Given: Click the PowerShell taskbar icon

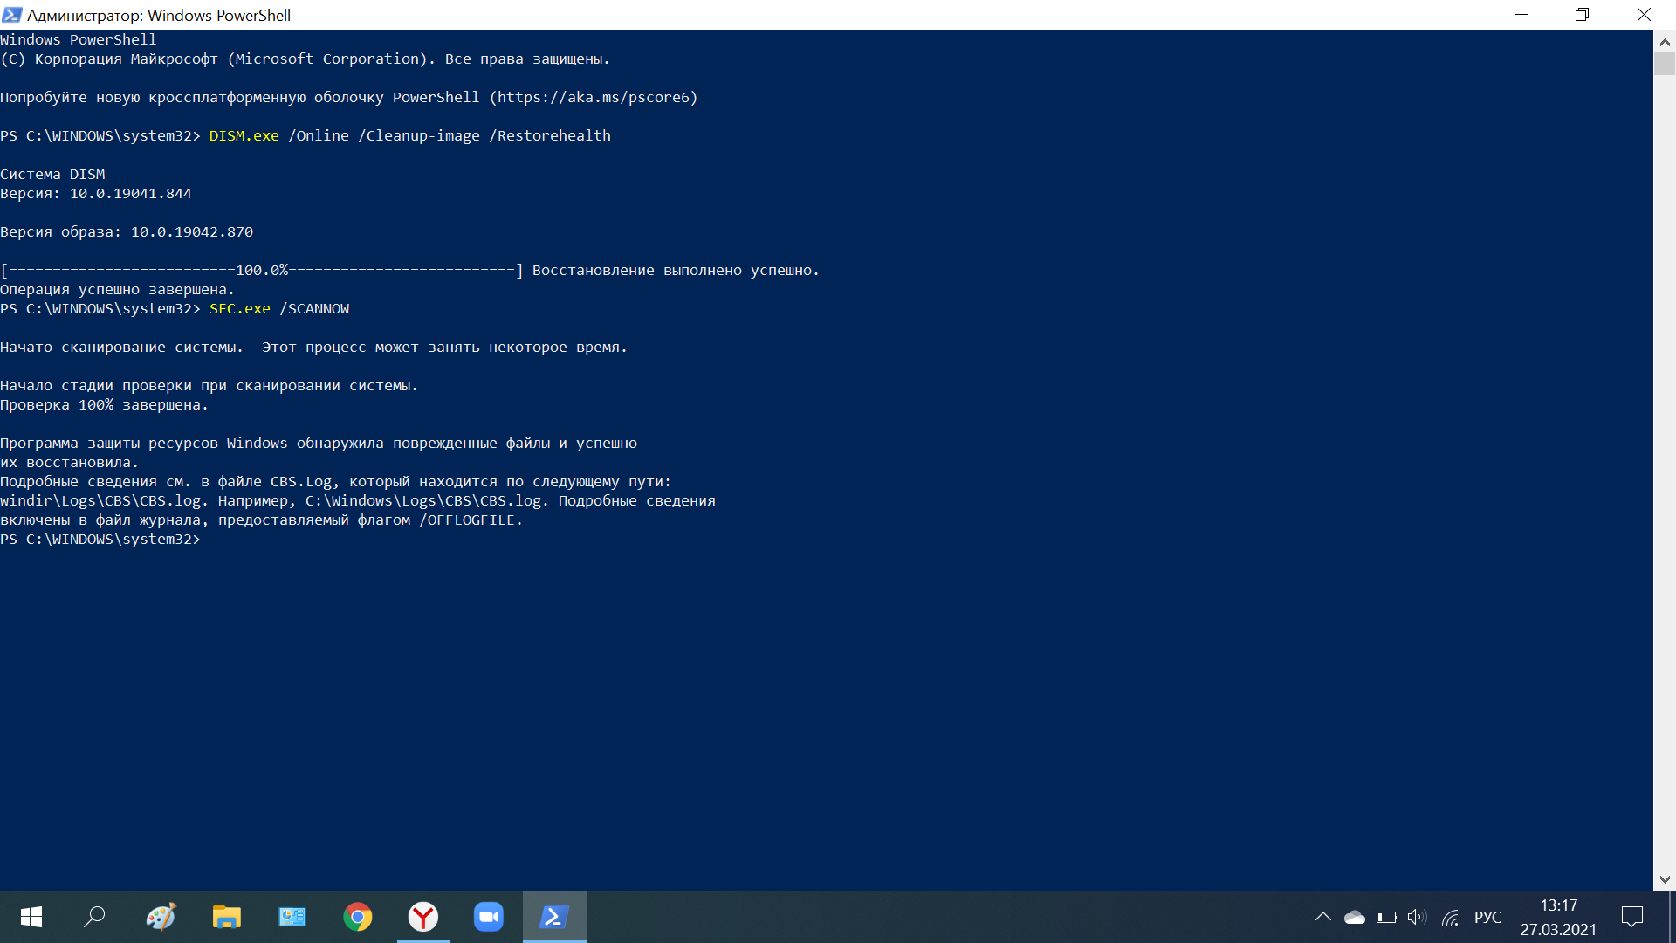Looking at the screenshot, I should tap(554, 917).
